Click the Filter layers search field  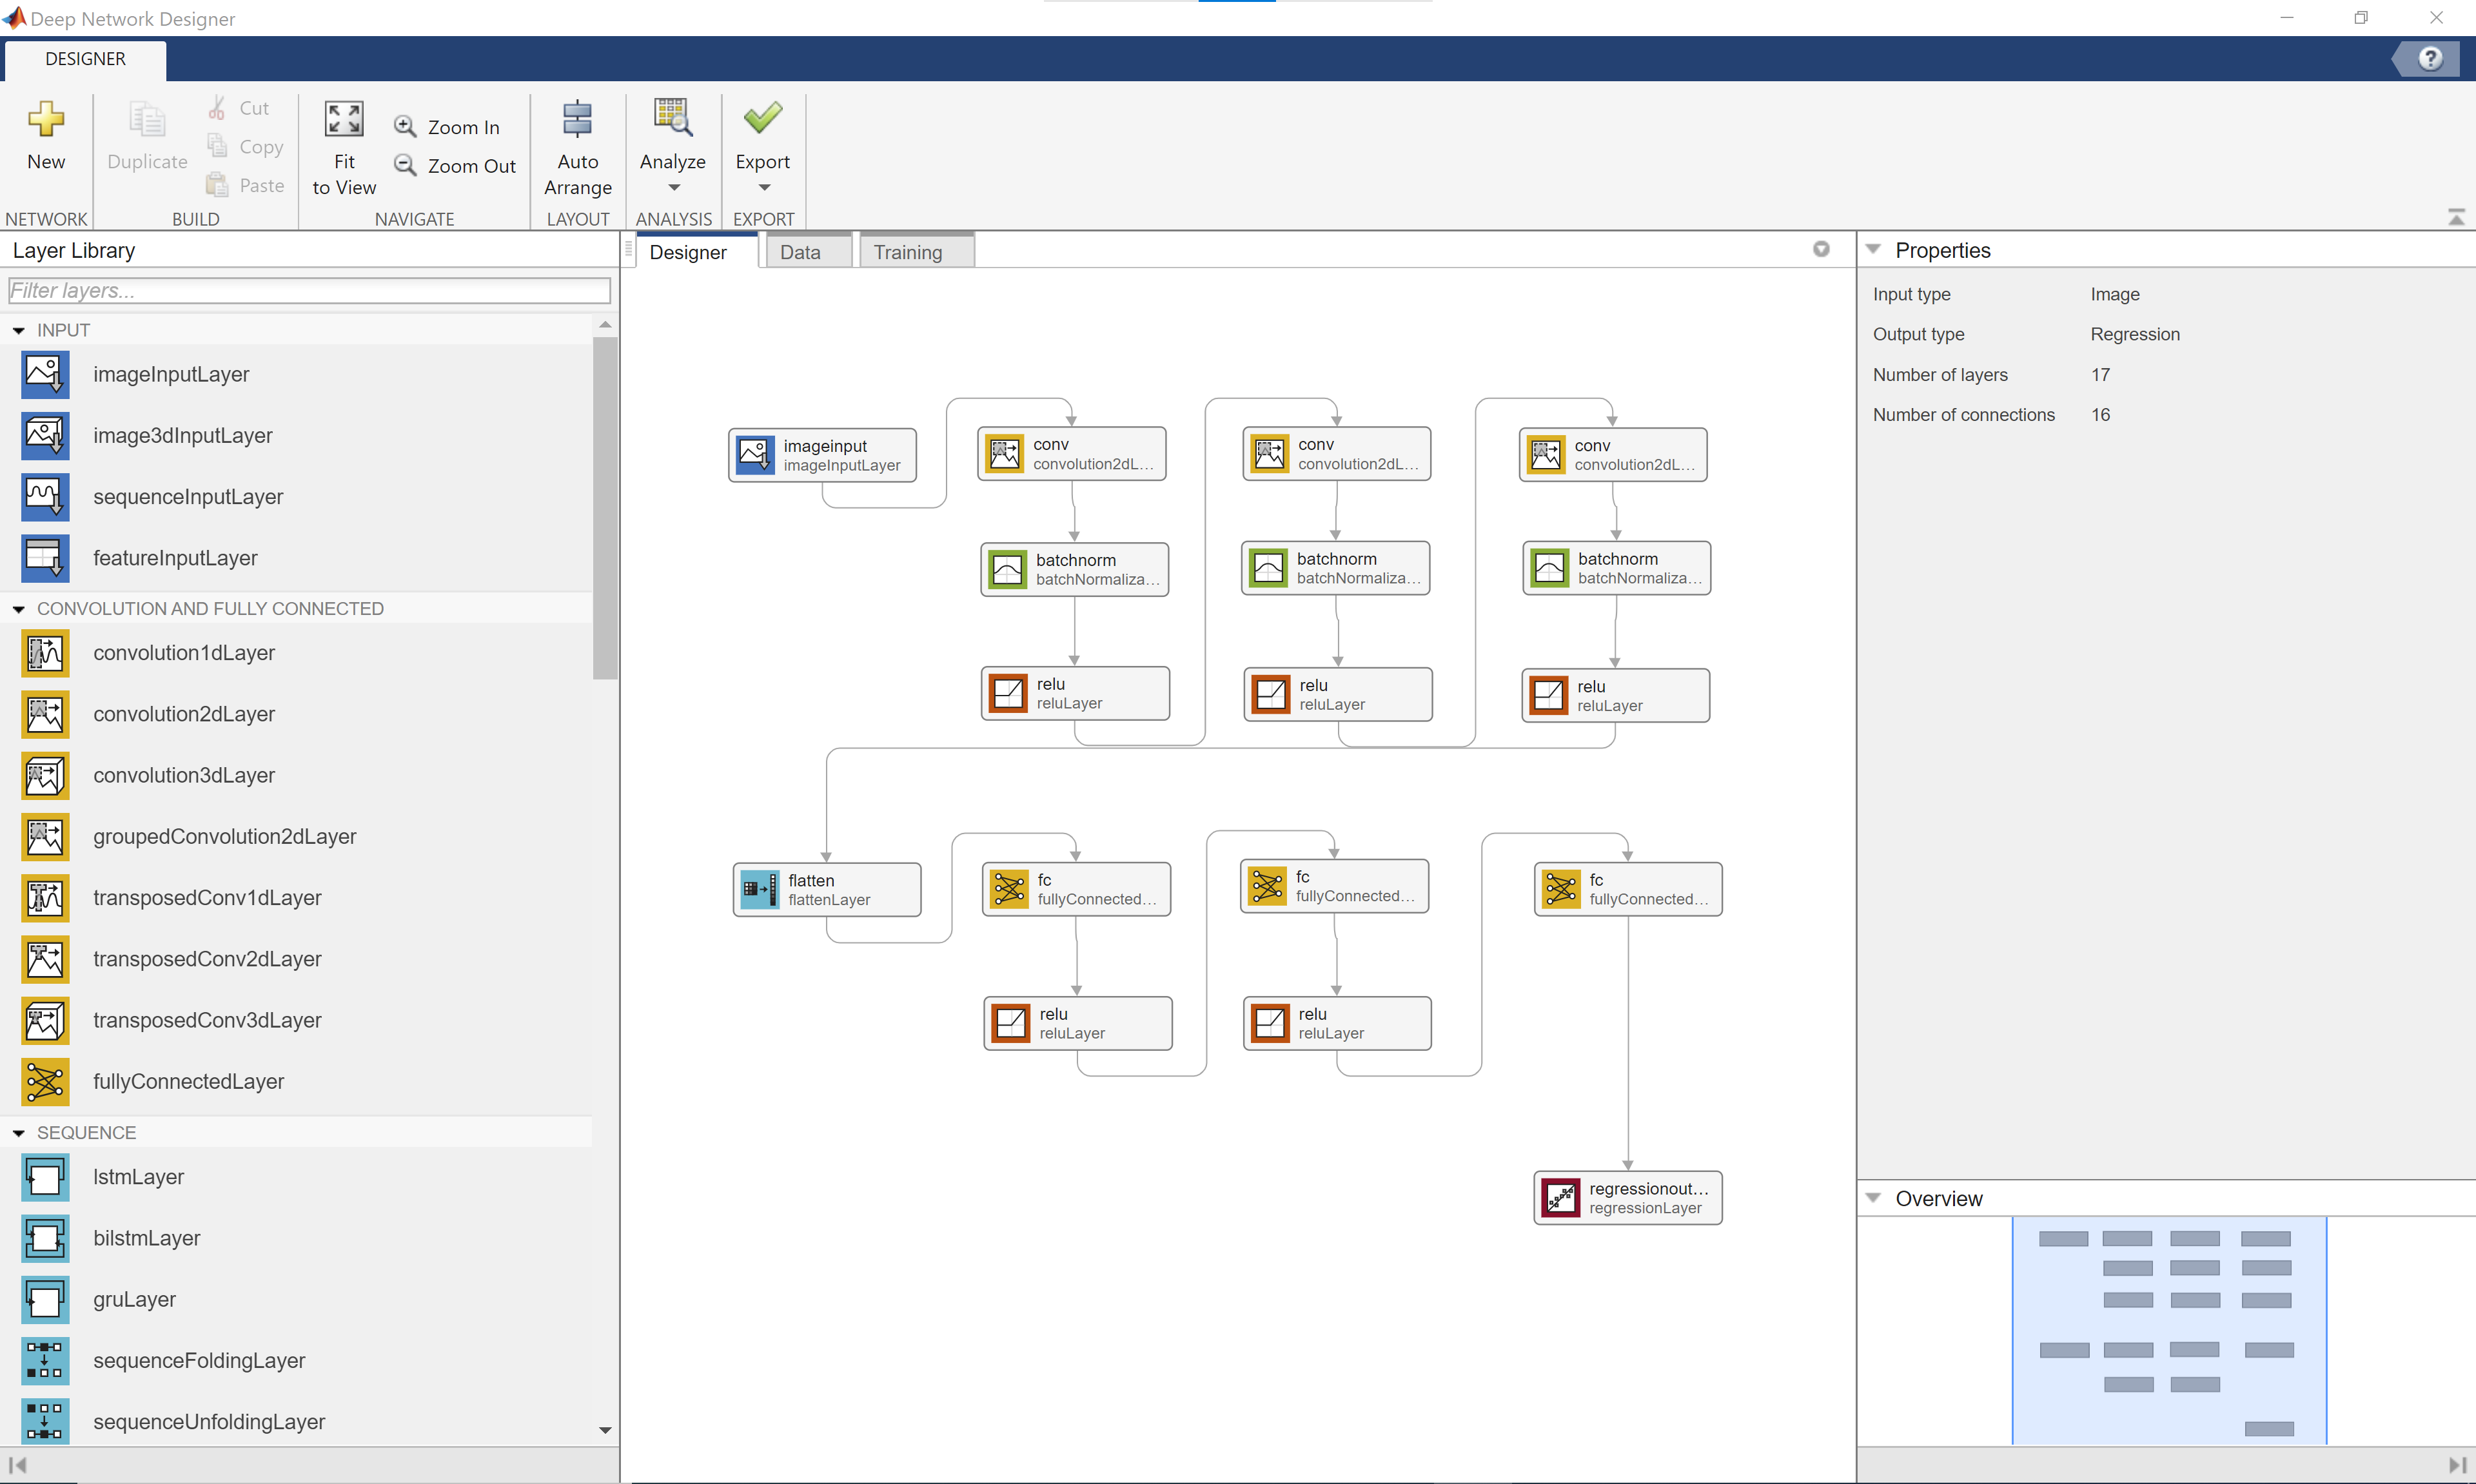pos(309,291)
